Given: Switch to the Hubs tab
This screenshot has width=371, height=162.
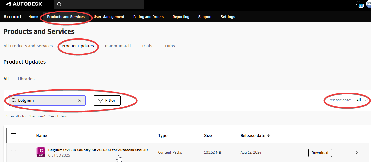Looking at the screenshot, I should [x=170, y=46].
